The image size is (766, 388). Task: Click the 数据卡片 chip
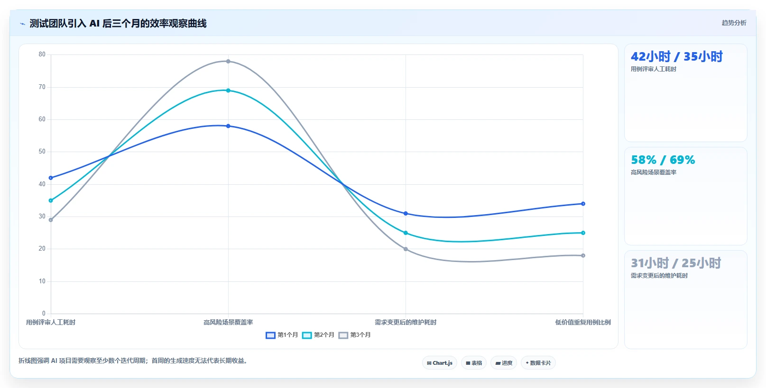pyautogui.click(x=538, y=363)
